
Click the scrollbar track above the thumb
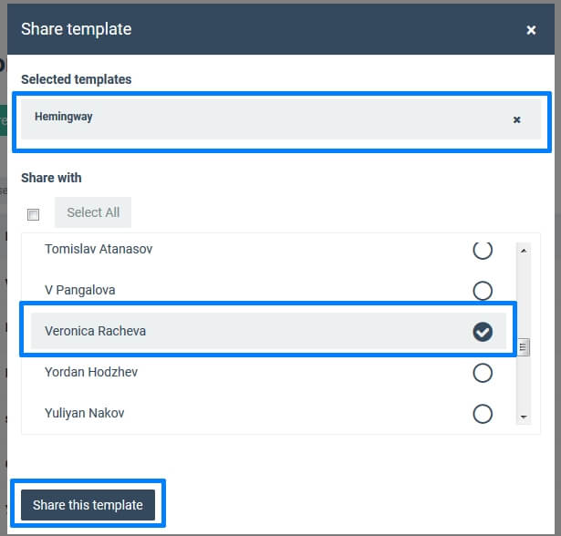(524, 297)
